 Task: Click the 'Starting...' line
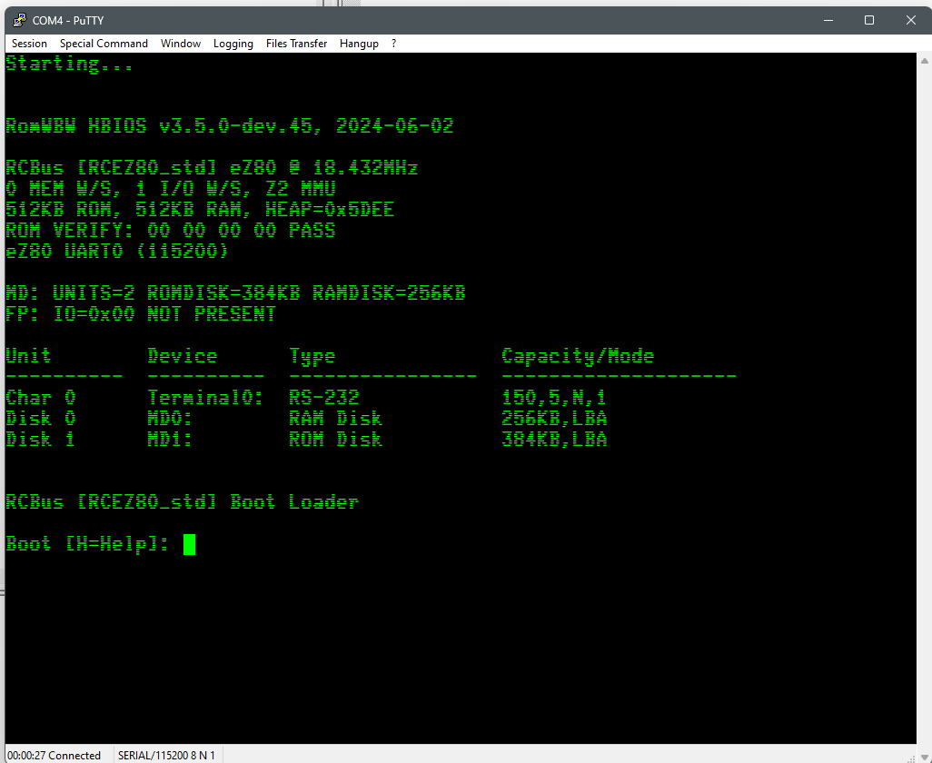(x=70, y=64)
